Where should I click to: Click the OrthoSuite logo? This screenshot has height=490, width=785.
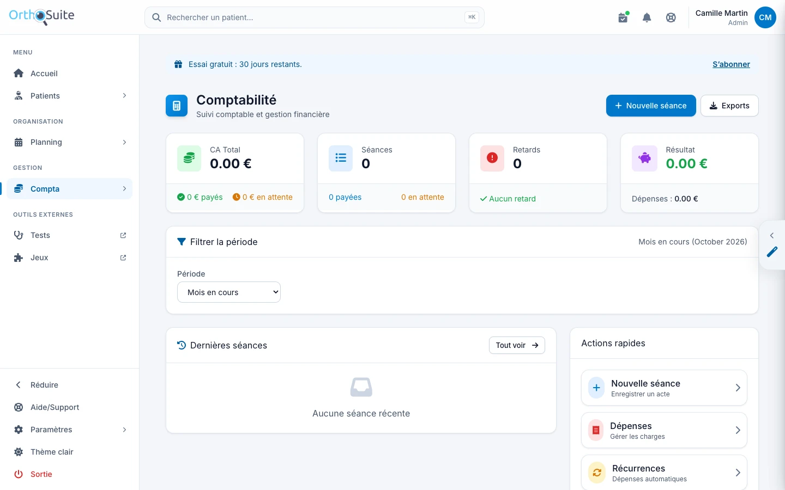(x=41, y=16)
